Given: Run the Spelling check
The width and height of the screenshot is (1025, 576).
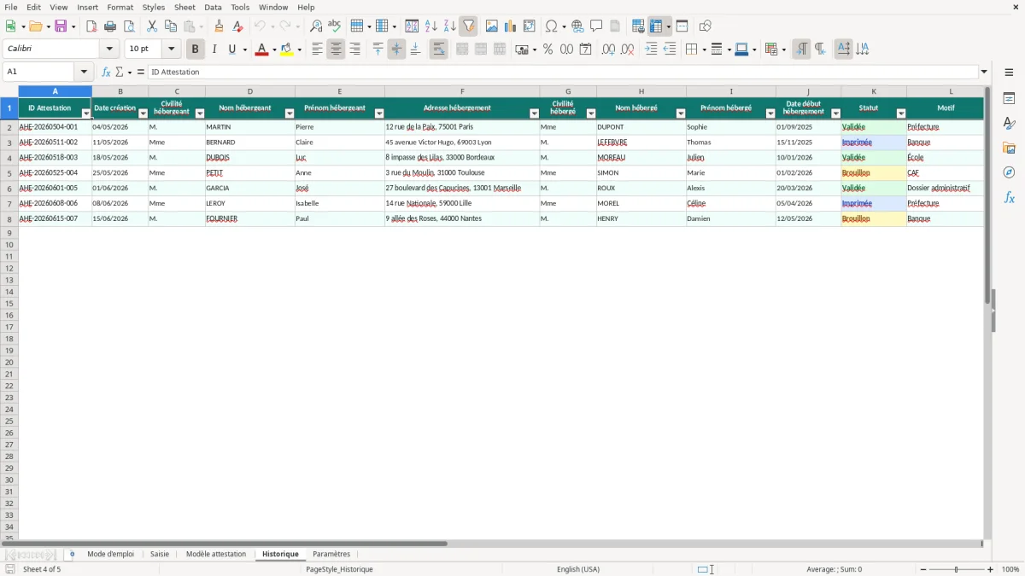Looking at the screenshot, I should coord(335,26).
